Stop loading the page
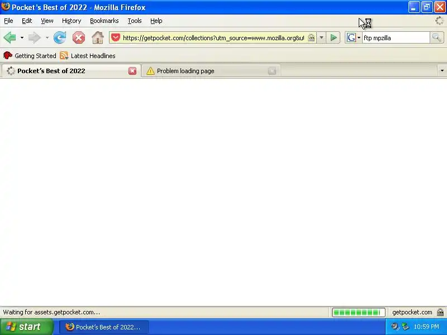 coord(79,37)
